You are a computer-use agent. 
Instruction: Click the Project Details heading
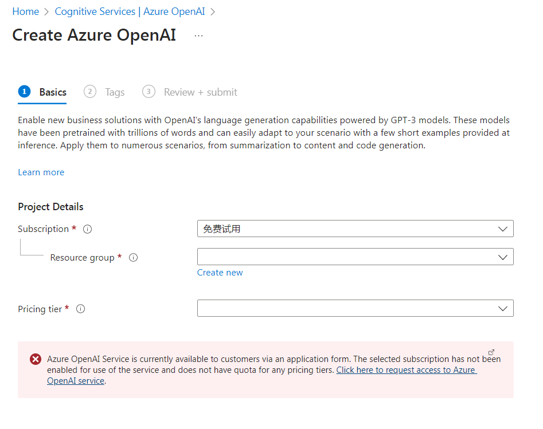(50, 207)
